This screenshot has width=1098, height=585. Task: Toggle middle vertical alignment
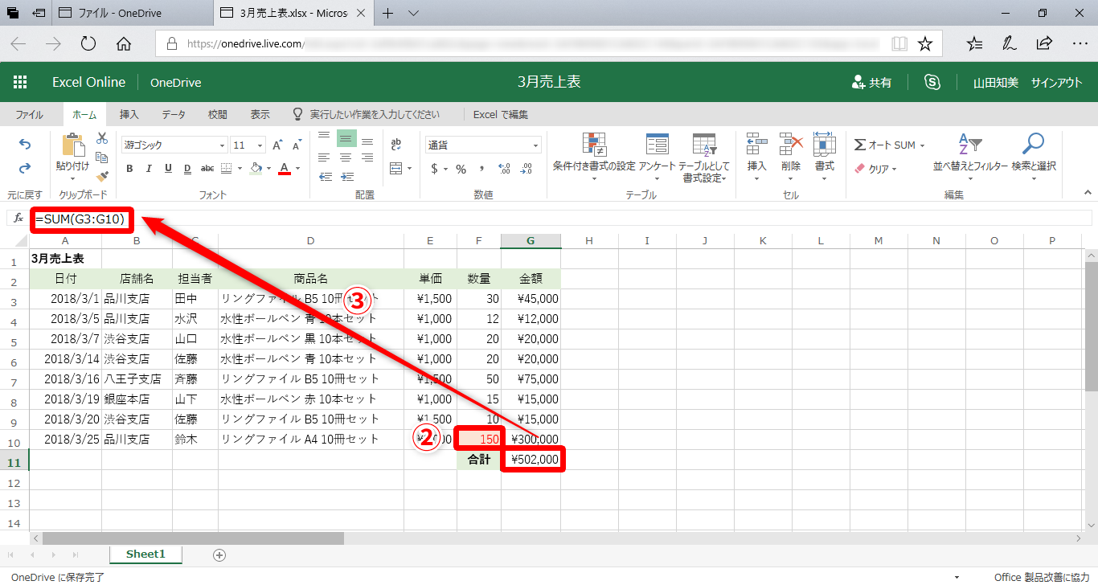346,137
